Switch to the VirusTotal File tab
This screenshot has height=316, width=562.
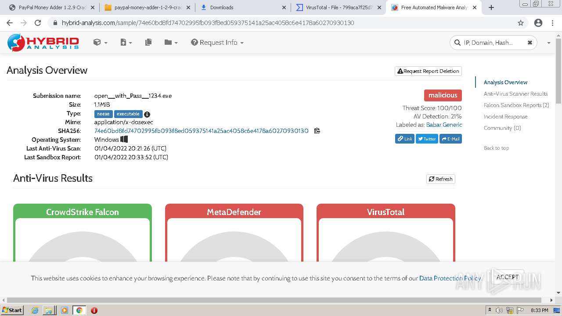tap(338, 7)
